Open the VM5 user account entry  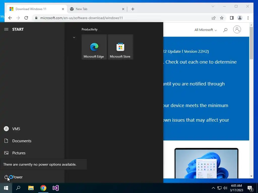point(32,129)
